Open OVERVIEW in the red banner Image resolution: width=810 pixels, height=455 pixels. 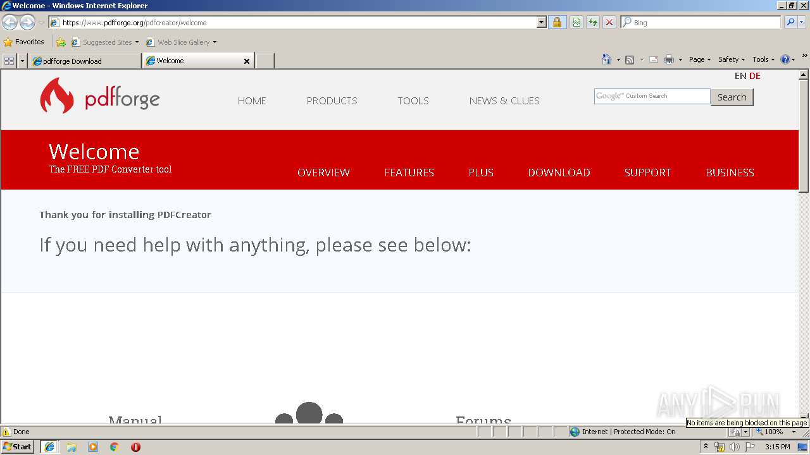[323, 173]
